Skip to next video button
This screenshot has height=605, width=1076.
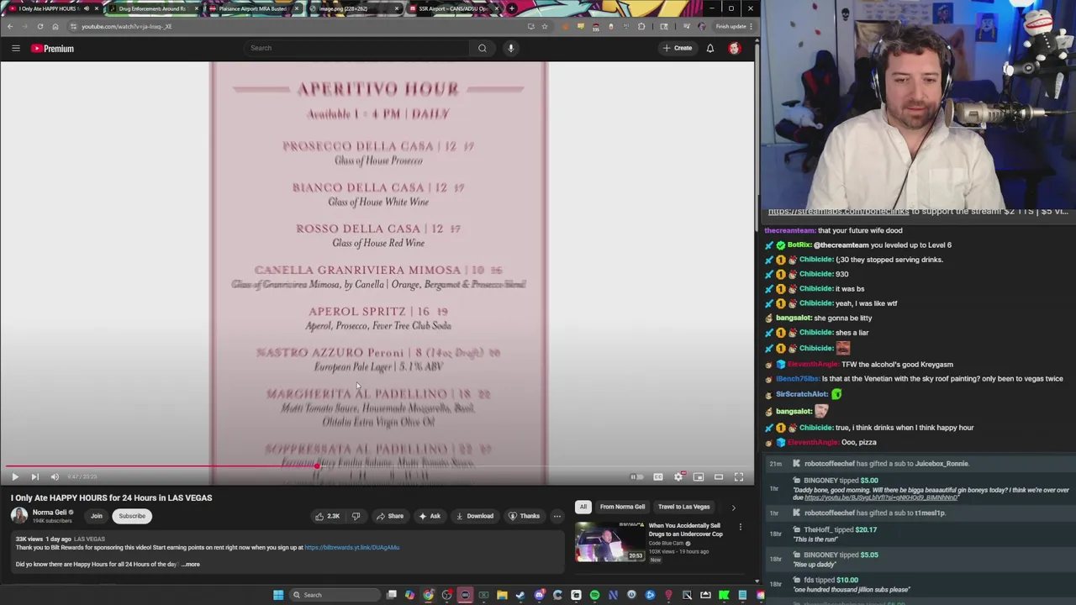(34, 476)
